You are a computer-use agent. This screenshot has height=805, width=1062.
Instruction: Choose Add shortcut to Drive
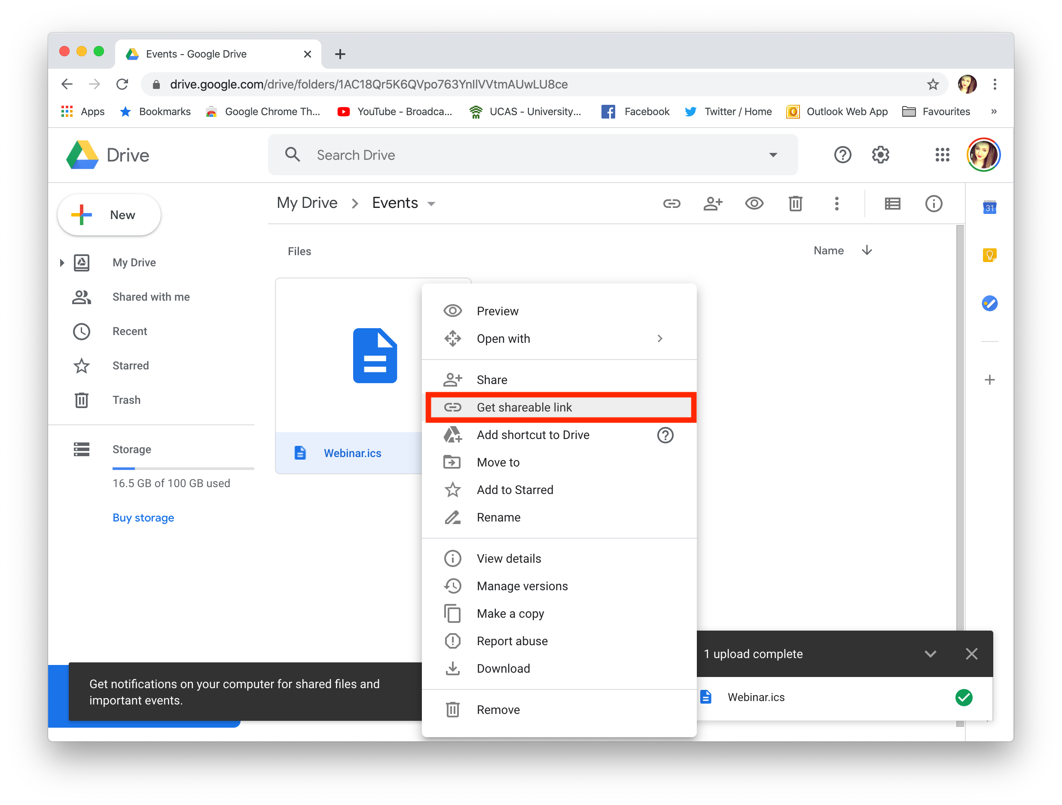click(x=533, y=435)
